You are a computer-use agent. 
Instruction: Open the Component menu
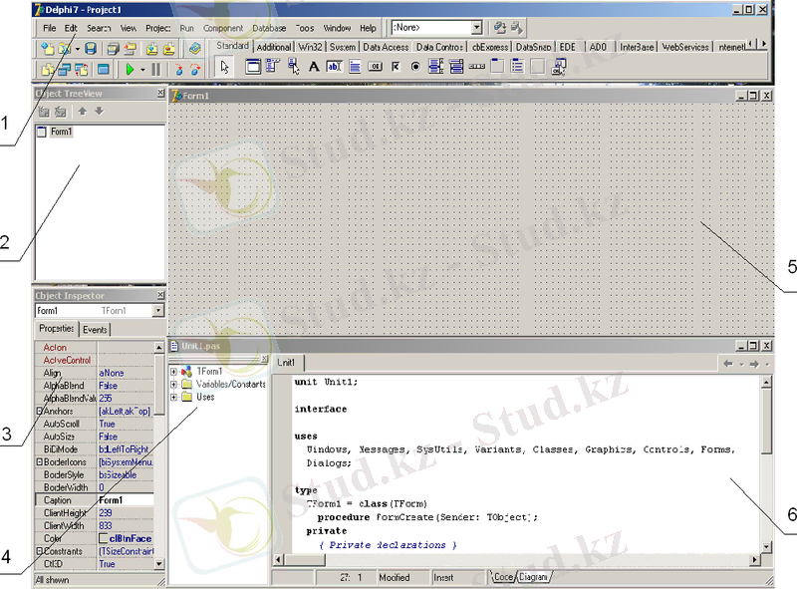pyautogui.click(x=222, y=28)
